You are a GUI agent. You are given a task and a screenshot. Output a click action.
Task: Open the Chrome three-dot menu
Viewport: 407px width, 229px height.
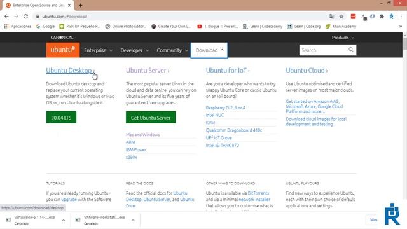click(401, 17)
